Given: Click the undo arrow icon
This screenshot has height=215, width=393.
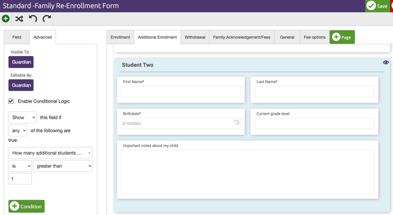Looking at the screenshot, I should pos(33,19).
